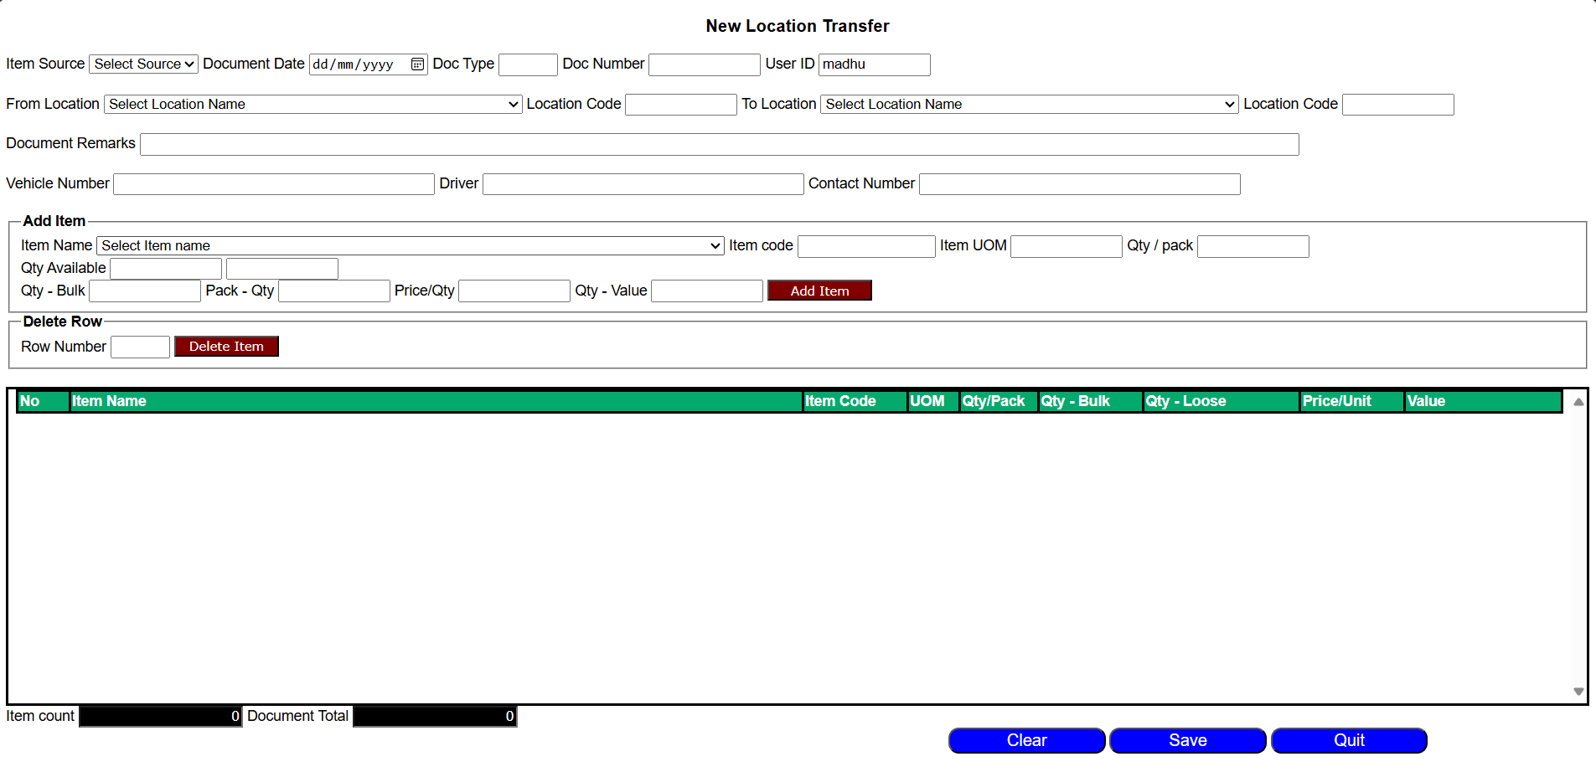Focus the Document Remarks text field
The image size is (1596, 772).
point(719,145)
